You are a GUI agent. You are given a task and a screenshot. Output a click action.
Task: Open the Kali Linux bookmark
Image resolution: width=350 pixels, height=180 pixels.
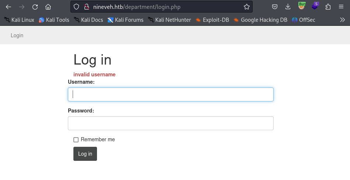19,20
